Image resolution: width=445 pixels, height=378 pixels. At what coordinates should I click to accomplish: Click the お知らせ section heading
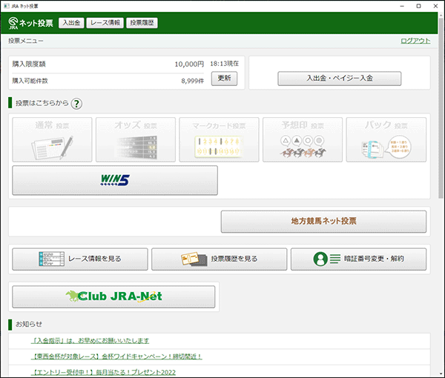click(29, 325)
